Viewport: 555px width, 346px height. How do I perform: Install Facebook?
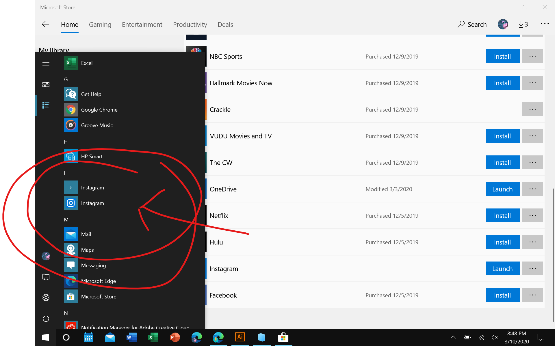[x=503, y=295]
